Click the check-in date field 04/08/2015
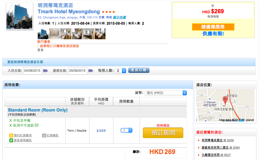The image size is (260, 160). click(x=32, y=71)
